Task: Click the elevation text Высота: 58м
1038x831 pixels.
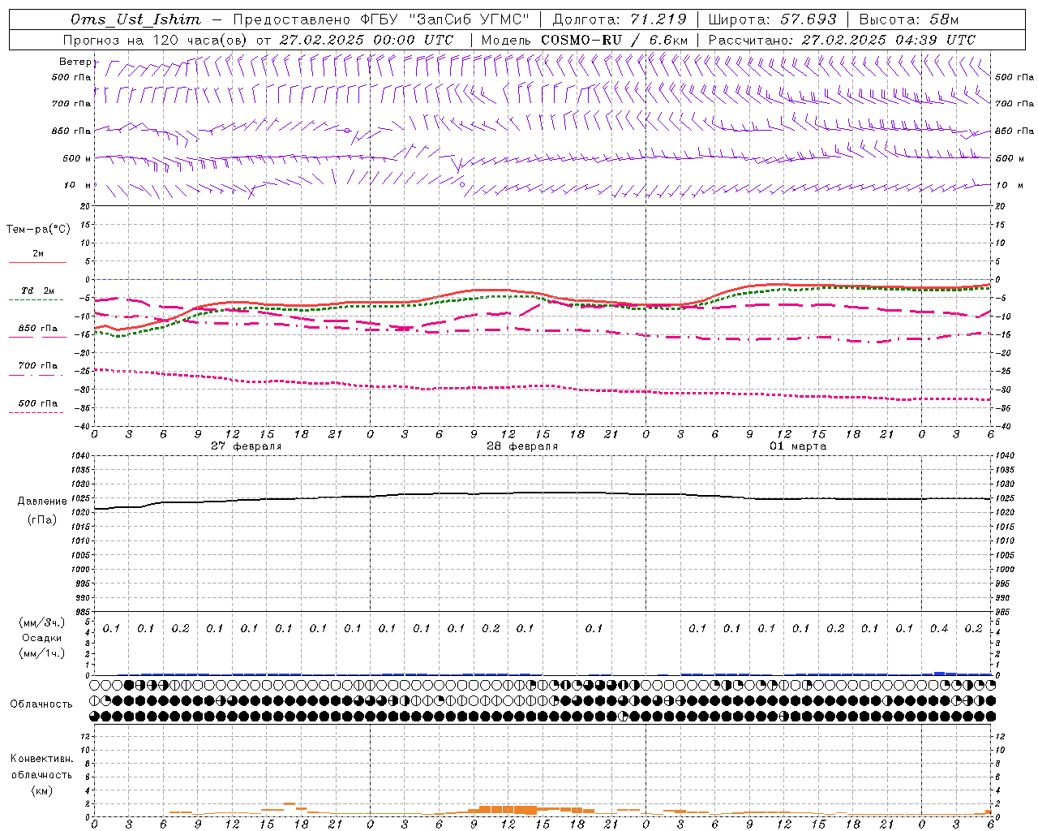Action: pos(909,19)
